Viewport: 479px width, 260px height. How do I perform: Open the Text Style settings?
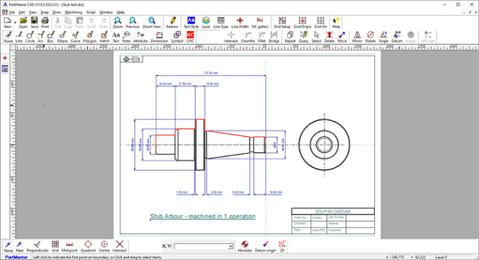[191, 22]
